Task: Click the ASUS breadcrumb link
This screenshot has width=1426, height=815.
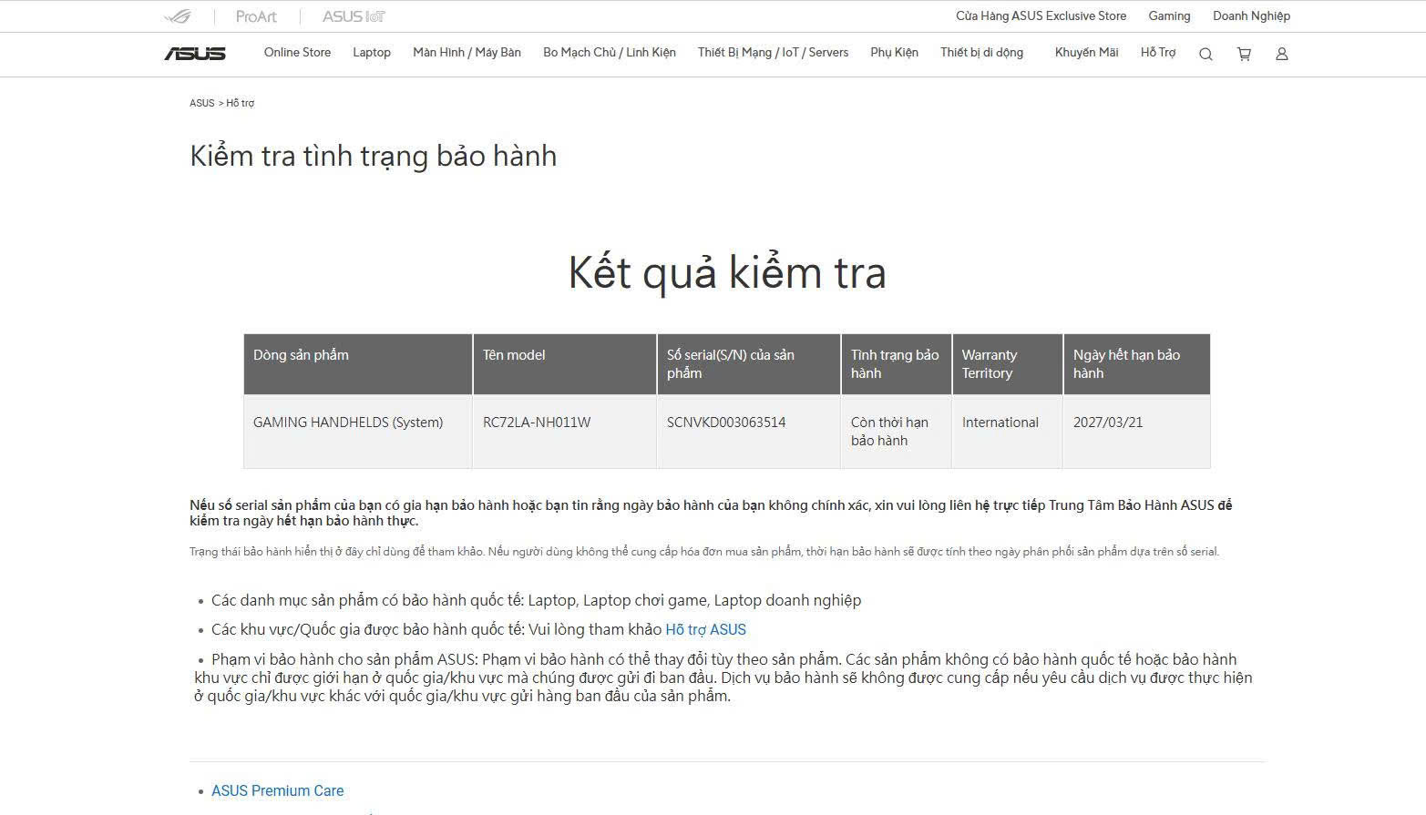Action: point(201,103)
